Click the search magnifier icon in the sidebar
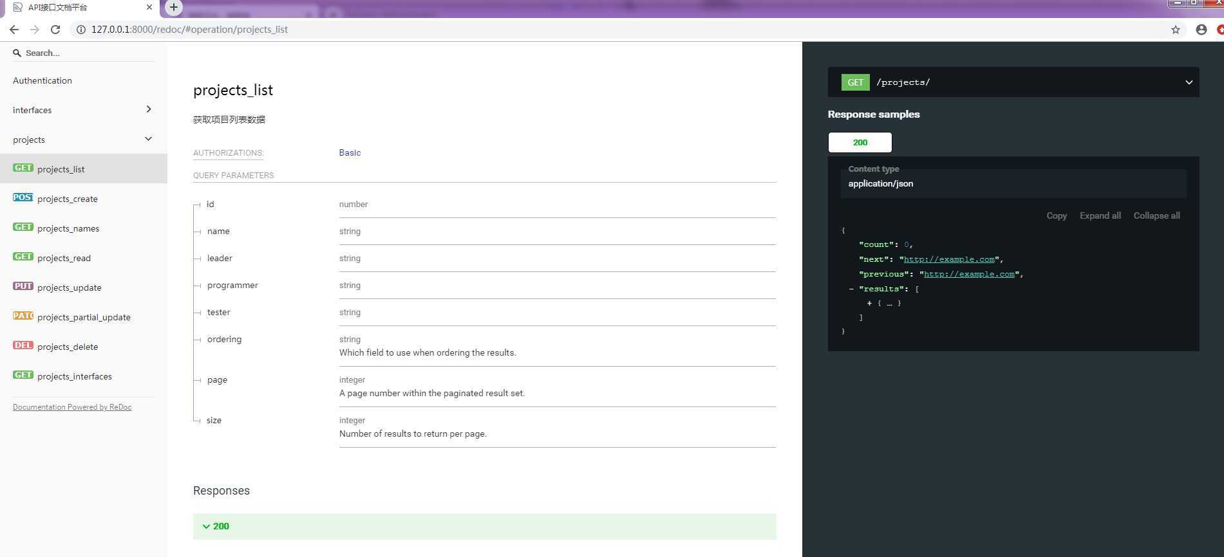 point(17,53)
